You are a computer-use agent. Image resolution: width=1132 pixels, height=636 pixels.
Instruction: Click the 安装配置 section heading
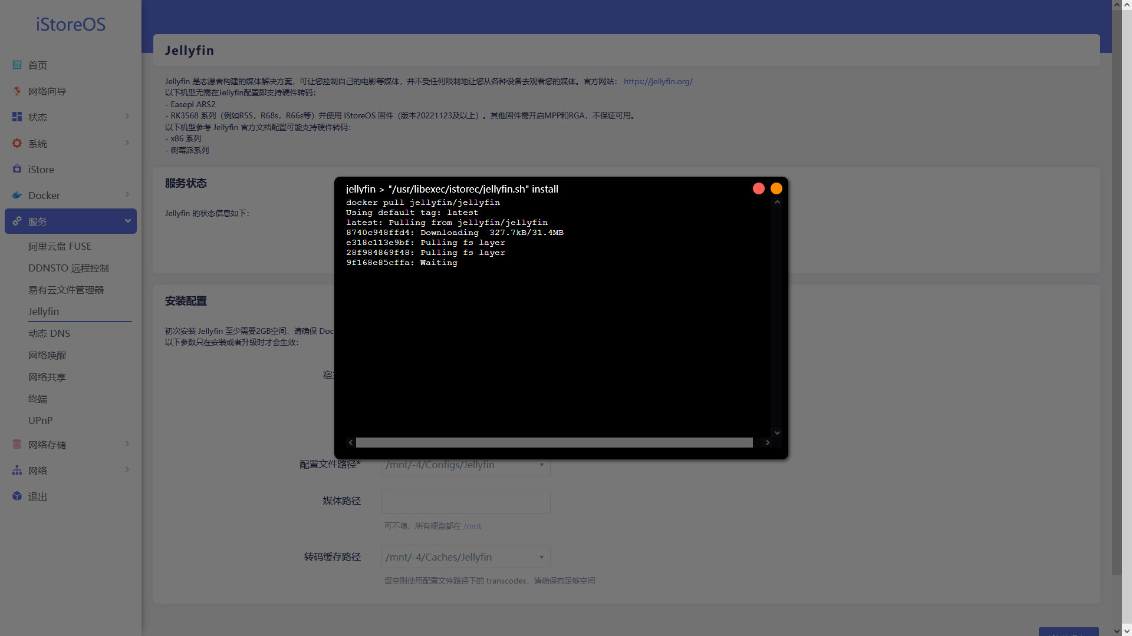186,301
